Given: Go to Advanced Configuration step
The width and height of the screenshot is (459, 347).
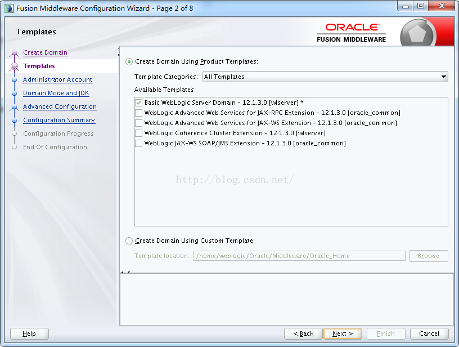Looking at the screenshot, I should point(60,106).
